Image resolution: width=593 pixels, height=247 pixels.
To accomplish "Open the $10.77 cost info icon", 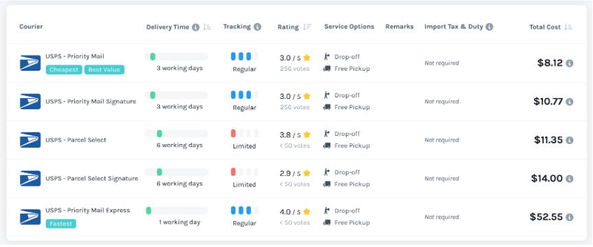I will pos(570,102).
